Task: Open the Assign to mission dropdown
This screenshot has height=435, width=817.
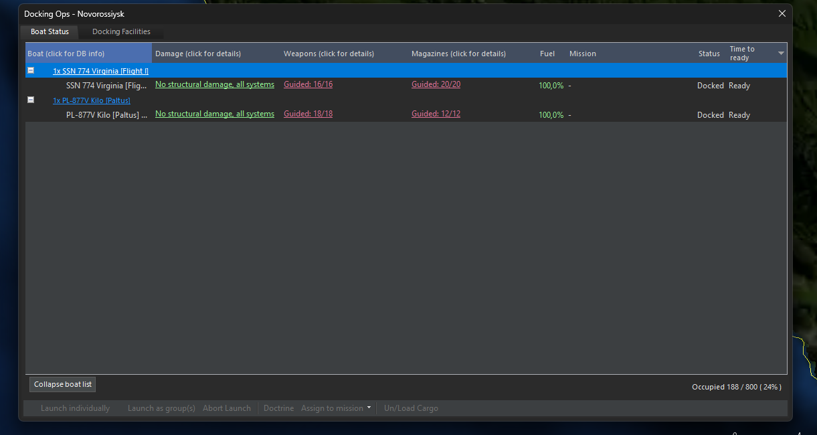Action: (x=332, y=408)
